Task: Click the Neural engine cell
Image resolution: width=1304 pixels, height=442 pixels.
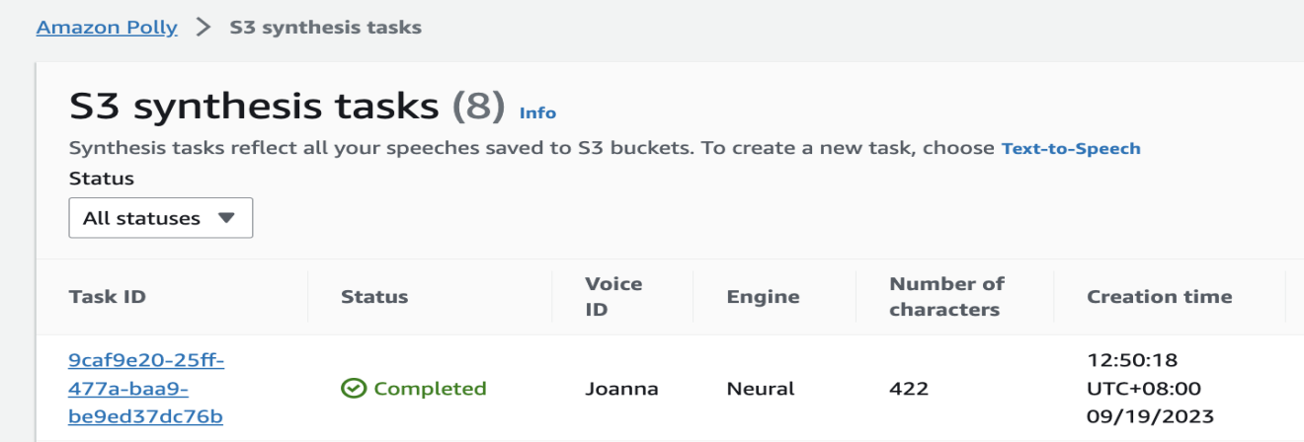Action: tap(761, 389)
